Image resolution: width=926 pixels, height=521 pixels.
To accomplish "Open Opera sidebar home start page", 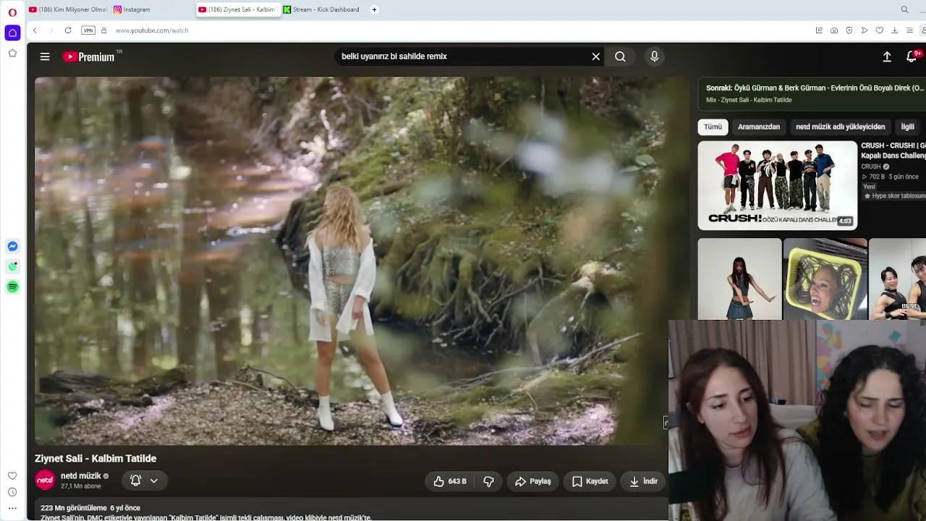I will tap(12, 33).
